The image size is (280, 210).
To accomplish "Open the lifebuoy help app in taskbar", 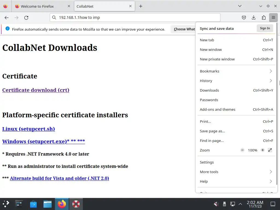I will click(x=76, y=204).
